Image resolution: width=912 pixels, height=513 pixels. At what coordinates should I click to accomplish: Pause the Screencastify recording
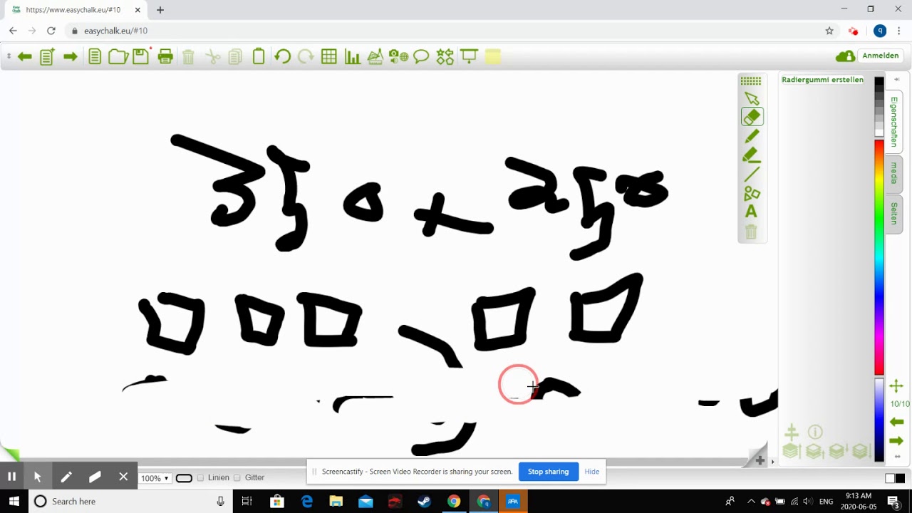[x=12, y=477]
